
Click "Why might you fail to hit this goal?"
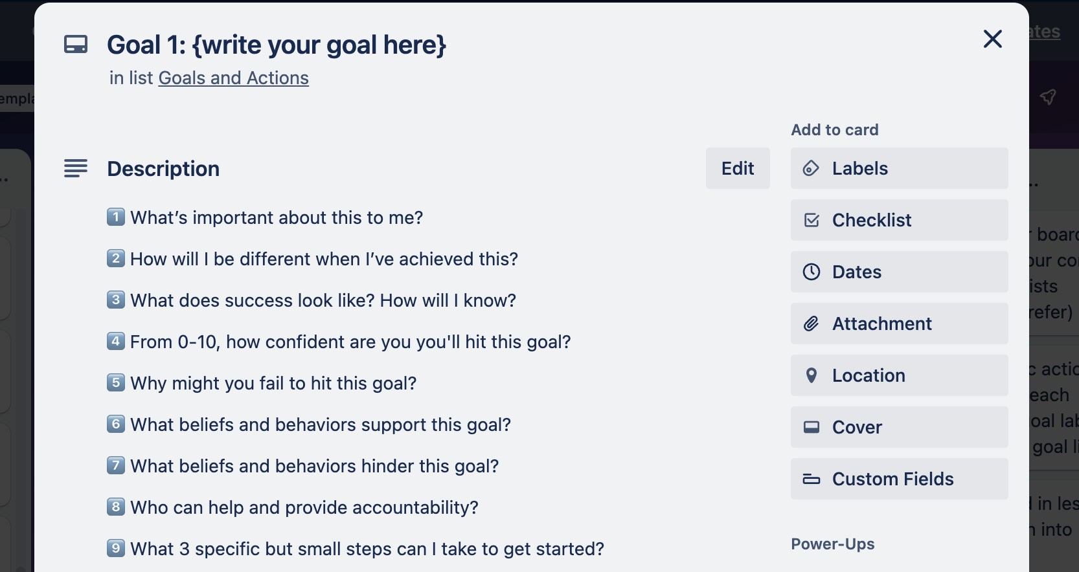273,383
